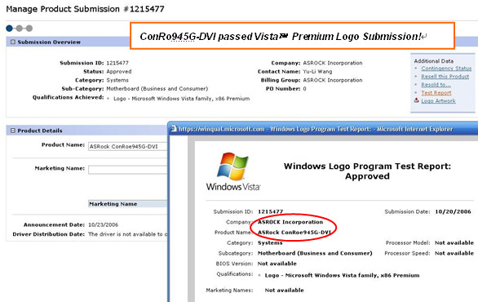Click the third gray step indicator dot
The width and height of the screenshot is (478, 302).
(x=29, y=29)
